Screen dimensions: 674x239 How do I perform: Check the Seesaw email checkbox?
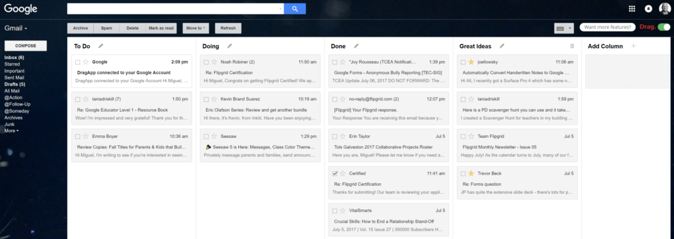(x=206, y=137)
